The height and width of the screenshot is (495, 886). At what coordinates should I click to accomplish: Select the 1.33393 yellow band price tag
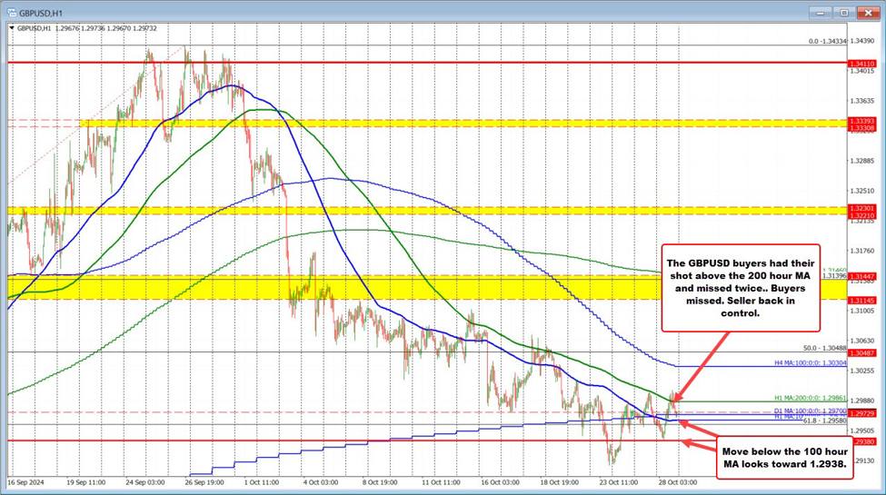point(861,121)
